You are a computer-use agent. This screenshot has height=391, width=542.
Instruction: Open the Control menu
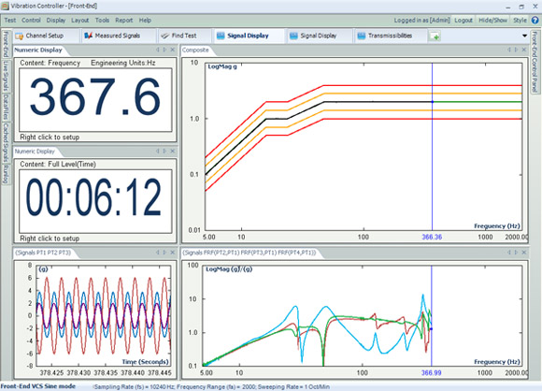coord(31,20)
